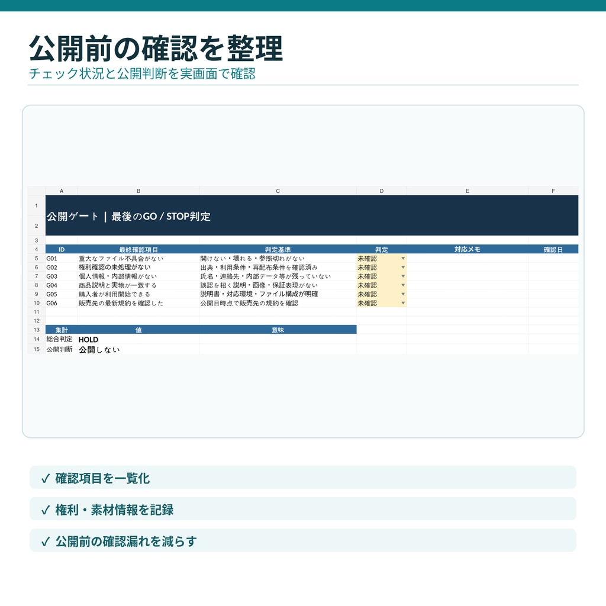Viewport: 606px width, 606px height.
Task: Select column D header
Action: tap(382, 191)
